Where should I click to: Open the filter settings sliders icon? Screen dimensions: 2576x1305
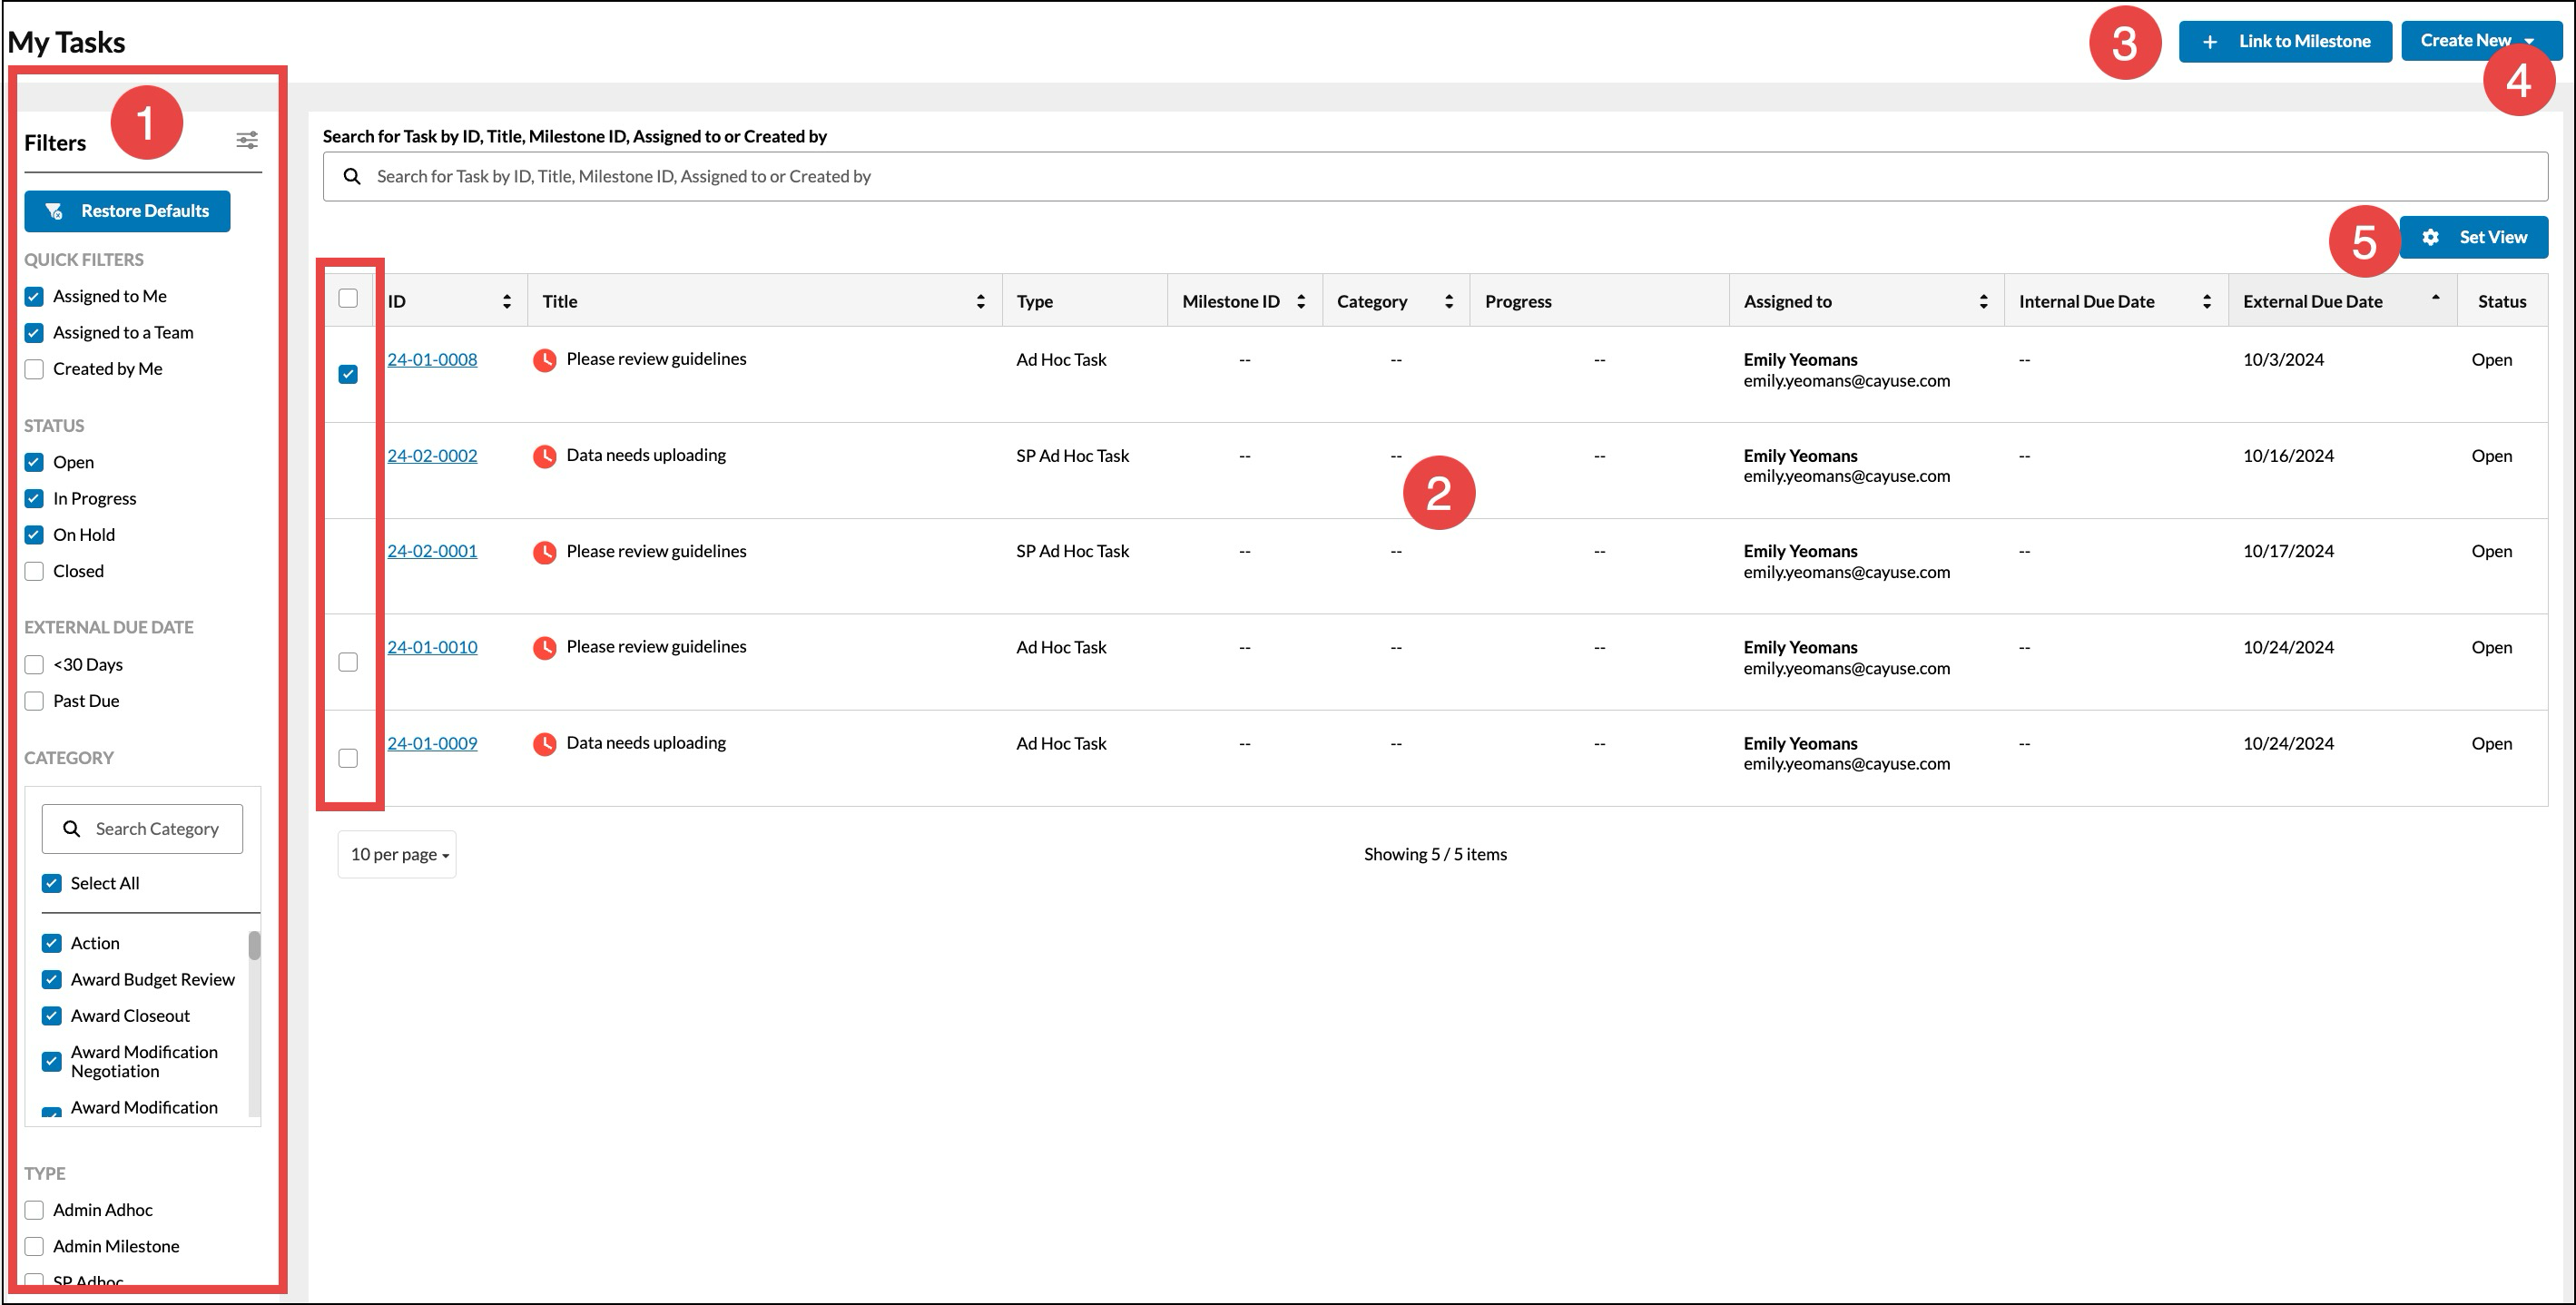click(247, 140)
